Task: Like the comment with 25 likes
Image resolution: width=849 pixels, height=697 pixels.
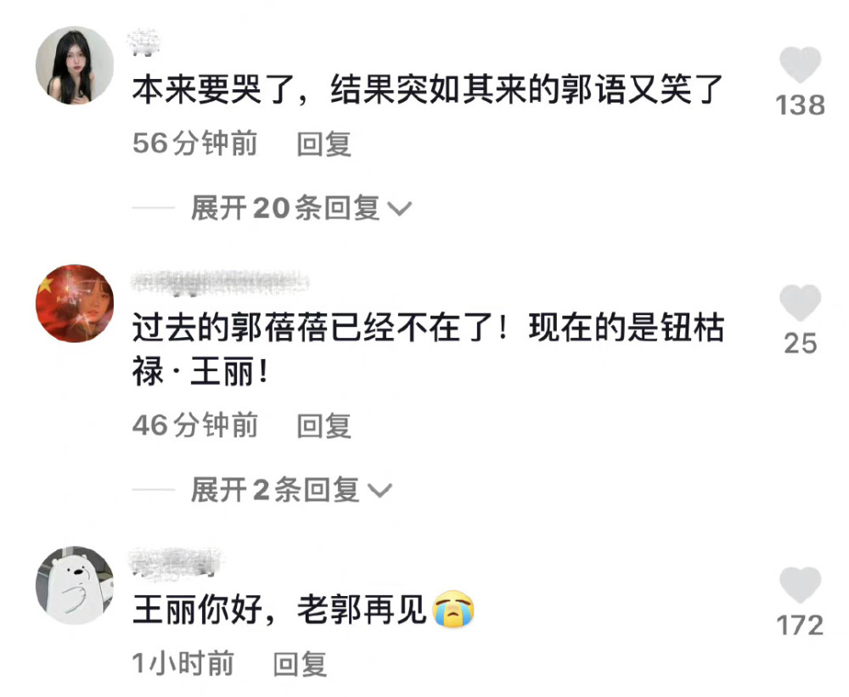Action: [x=800, y=303]
